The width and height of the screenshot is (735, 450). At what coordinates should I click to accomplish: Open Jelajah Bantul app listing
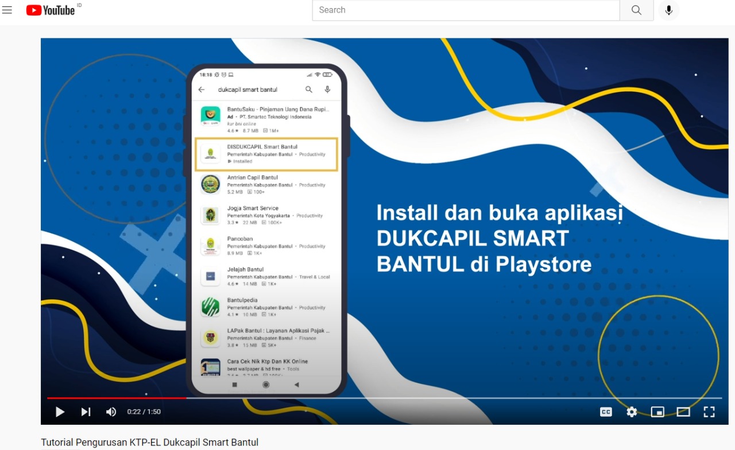click(267, 276)
